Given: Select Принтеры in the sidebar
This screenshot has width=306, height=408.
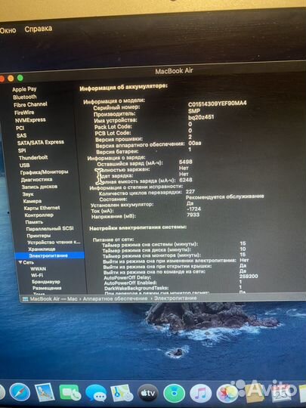Looking at the screenshot, I should 39,236.
